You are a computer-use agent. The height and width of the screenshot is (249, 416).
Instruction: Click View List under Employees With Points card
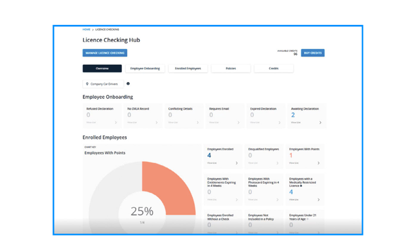click(294, 163)
